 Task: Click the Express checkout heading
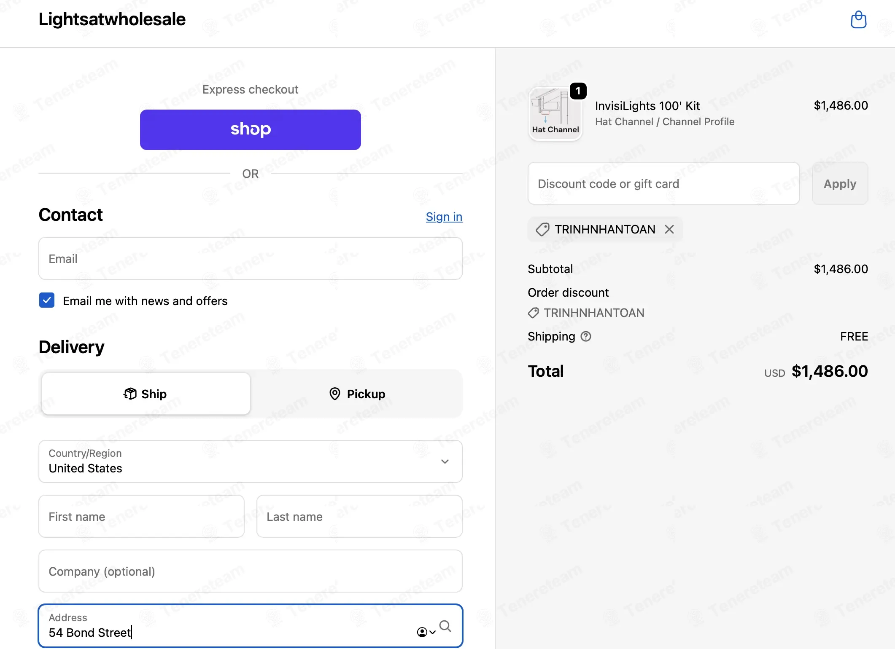coord(250,89)
